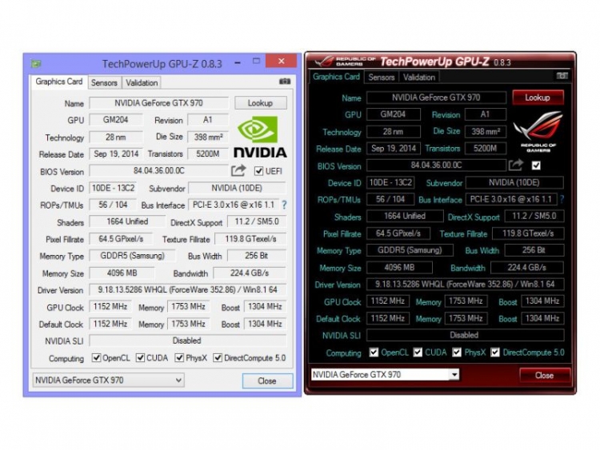Click the green NVIDIA logo

(258, 136)
